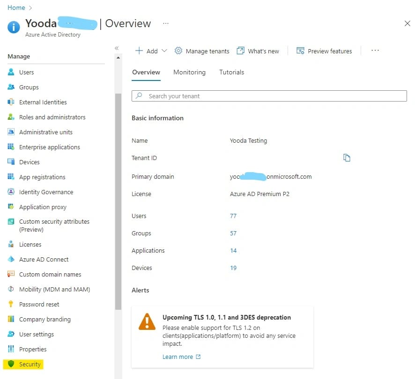The width and height of the screenshot is (415, 379).
Task: Click the sidebar scrollbar up arrow
Action: [x=118, y=58]
